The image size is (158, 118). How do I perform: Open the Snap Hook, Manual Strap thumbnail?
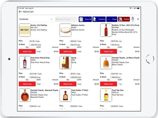pyautogui.click(x=25, y=62)
